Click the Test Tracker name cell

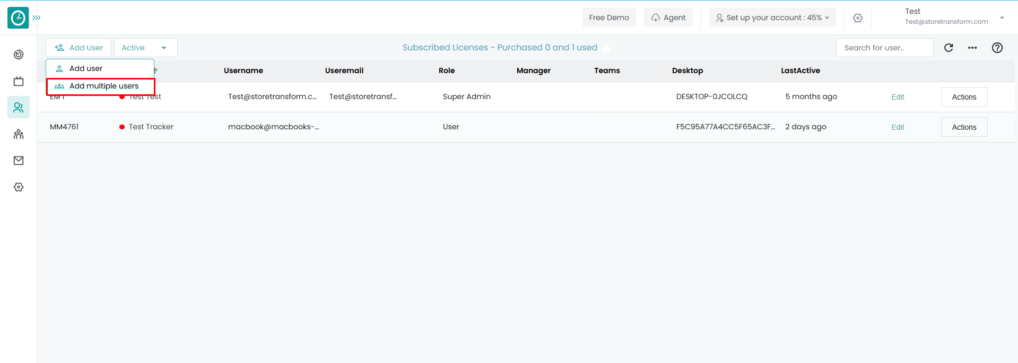click(151, 127)
